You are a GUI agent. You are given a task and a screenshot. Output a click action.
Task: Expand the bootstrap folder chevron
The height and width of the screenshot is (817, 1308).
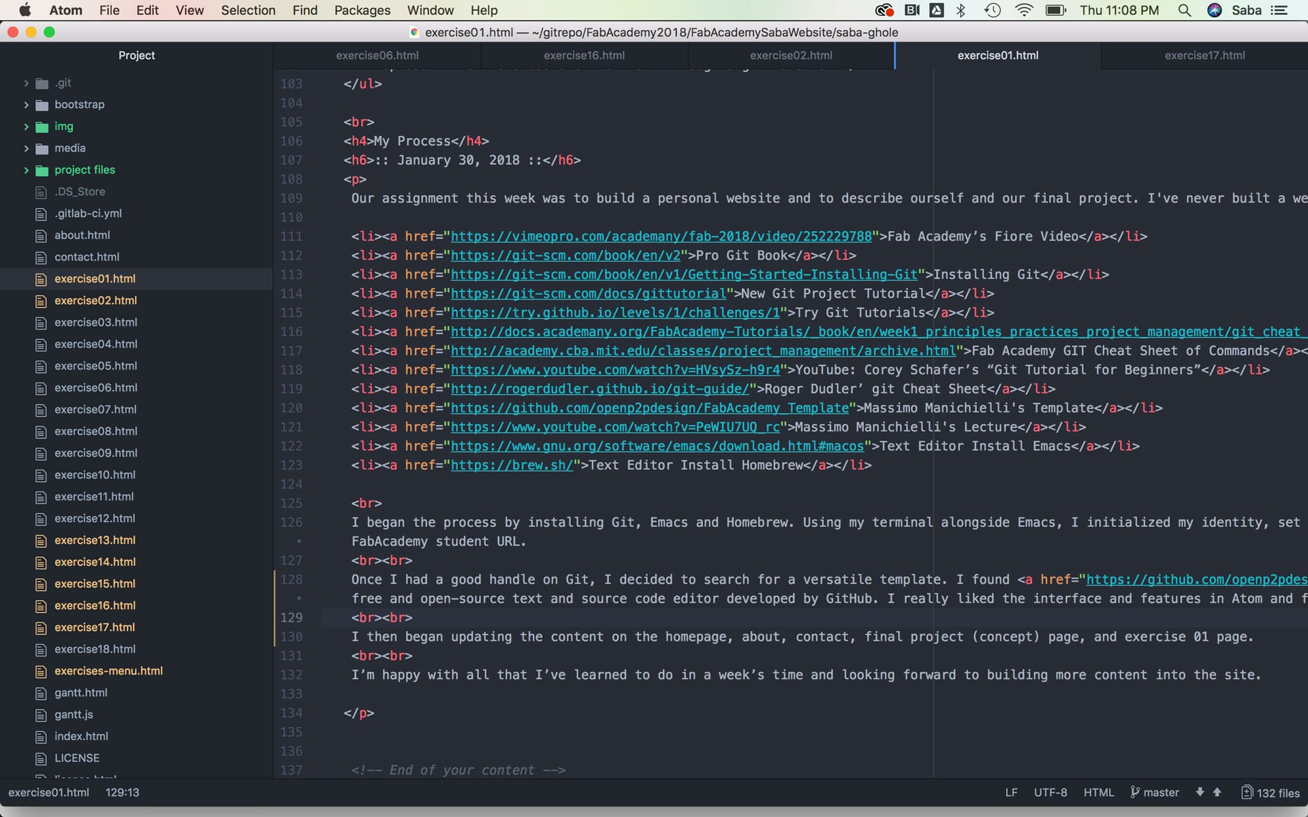click(26, 105)
